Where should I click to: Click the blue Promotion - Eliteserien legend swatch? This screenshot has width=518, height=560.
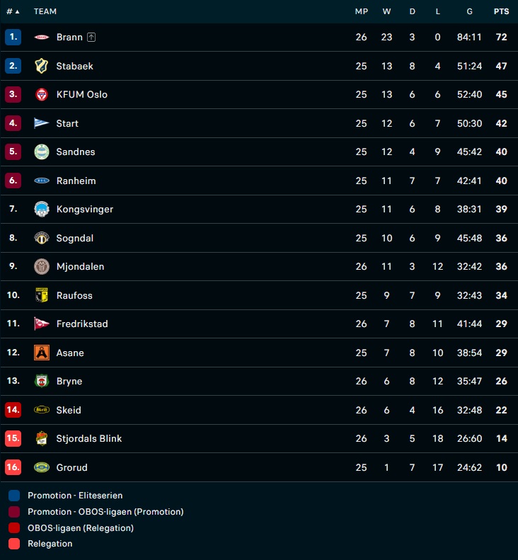tap(14, 496)
